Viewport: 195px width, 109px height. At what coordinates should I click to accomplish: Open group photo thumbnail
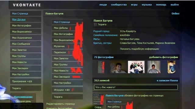136,67
